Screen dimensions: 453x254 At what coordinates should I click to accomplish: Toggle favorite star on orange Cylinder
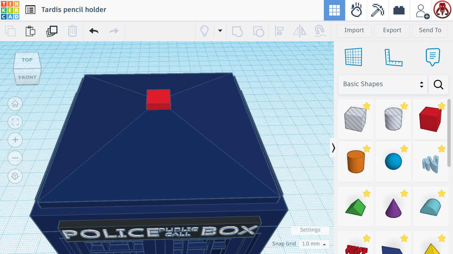point(367,149)
